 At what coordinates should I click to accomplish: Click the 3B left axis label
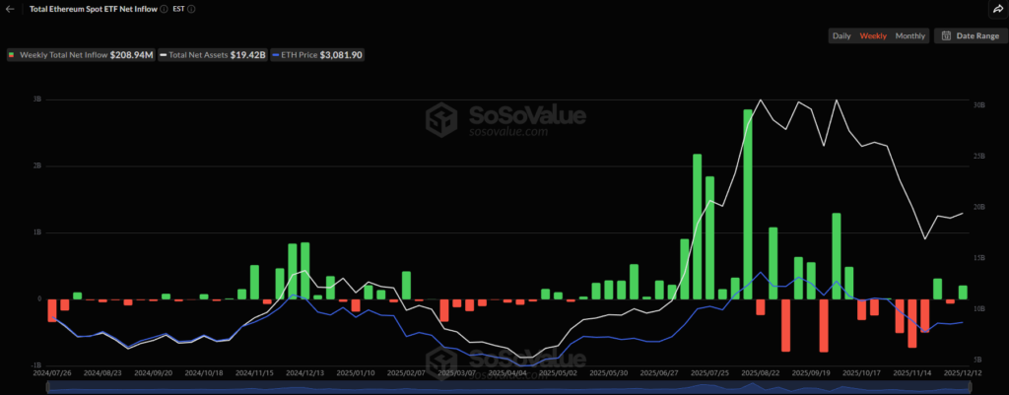click(37, 99)
